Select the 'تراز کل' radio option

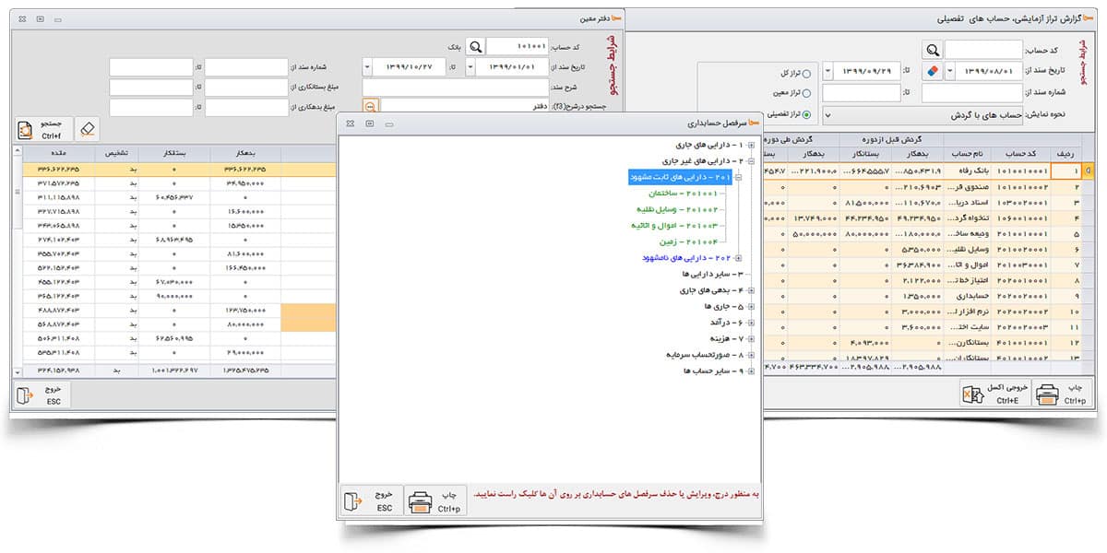(x=807, y=74)
